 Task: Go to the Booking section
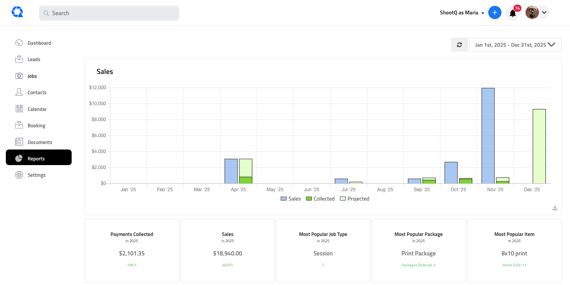click(x=36, y=125)
